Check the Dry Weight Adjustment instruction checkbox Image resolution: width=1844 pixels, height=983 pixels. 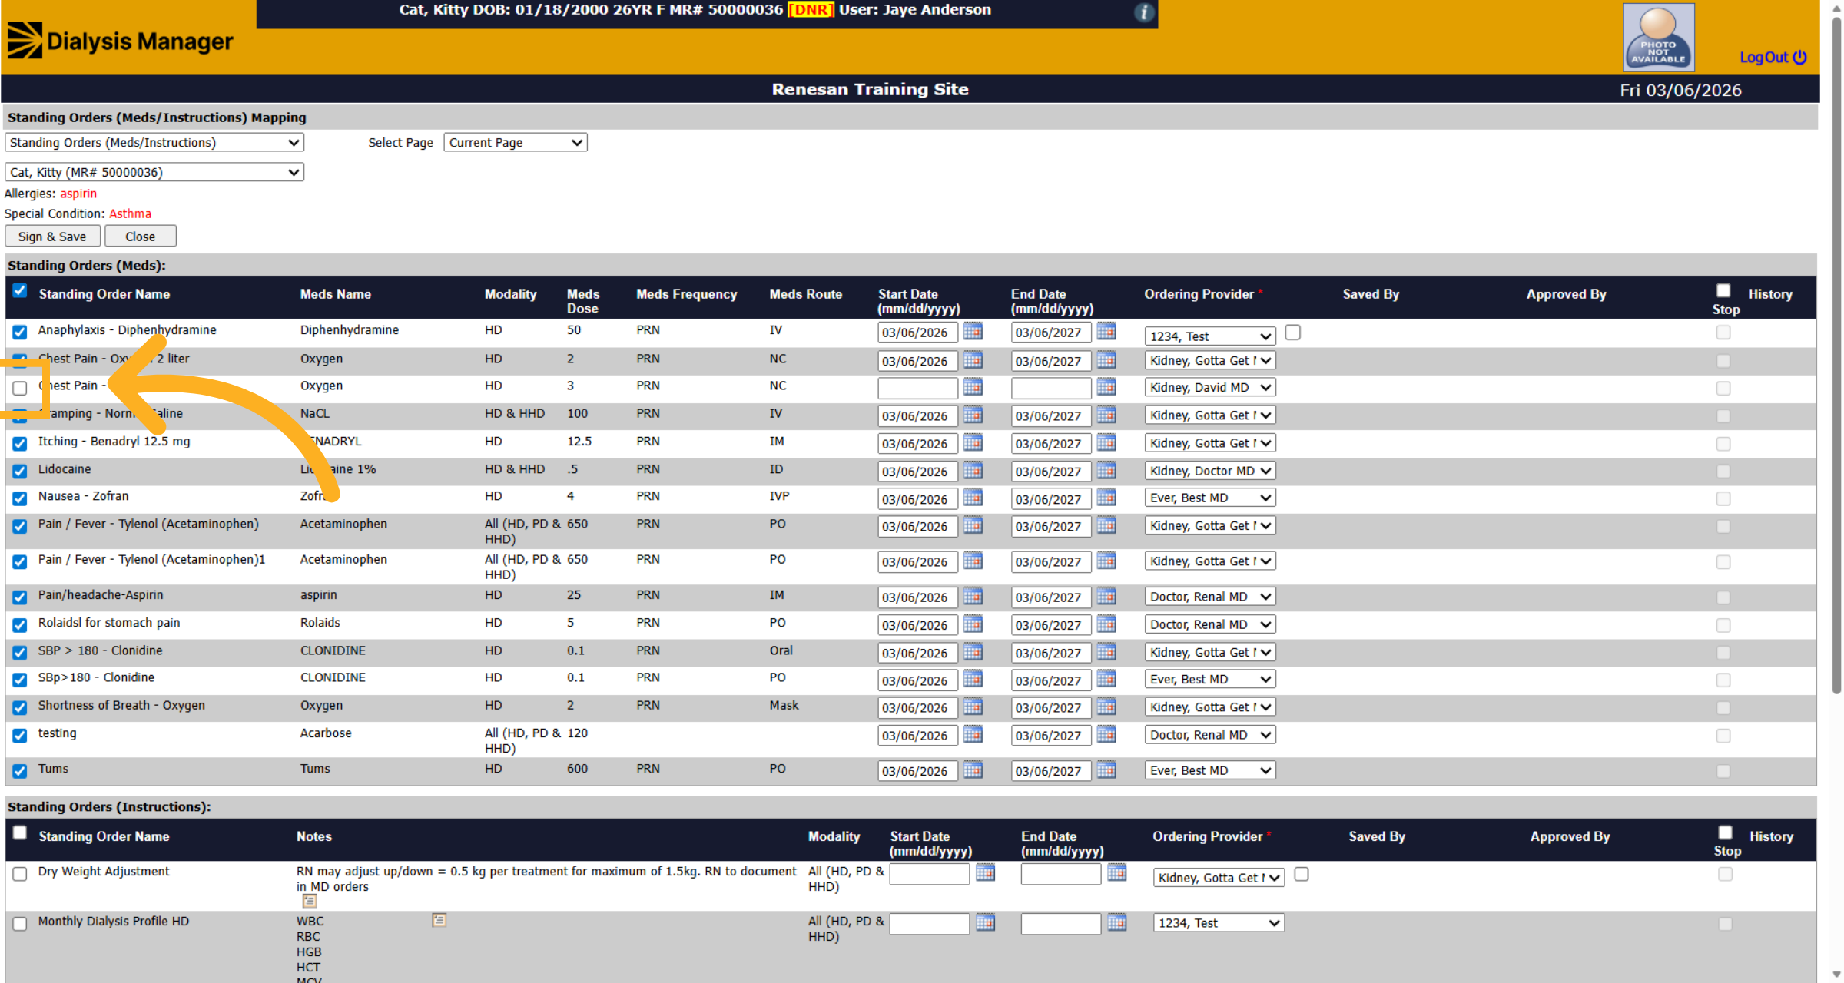tap(20, 874)
